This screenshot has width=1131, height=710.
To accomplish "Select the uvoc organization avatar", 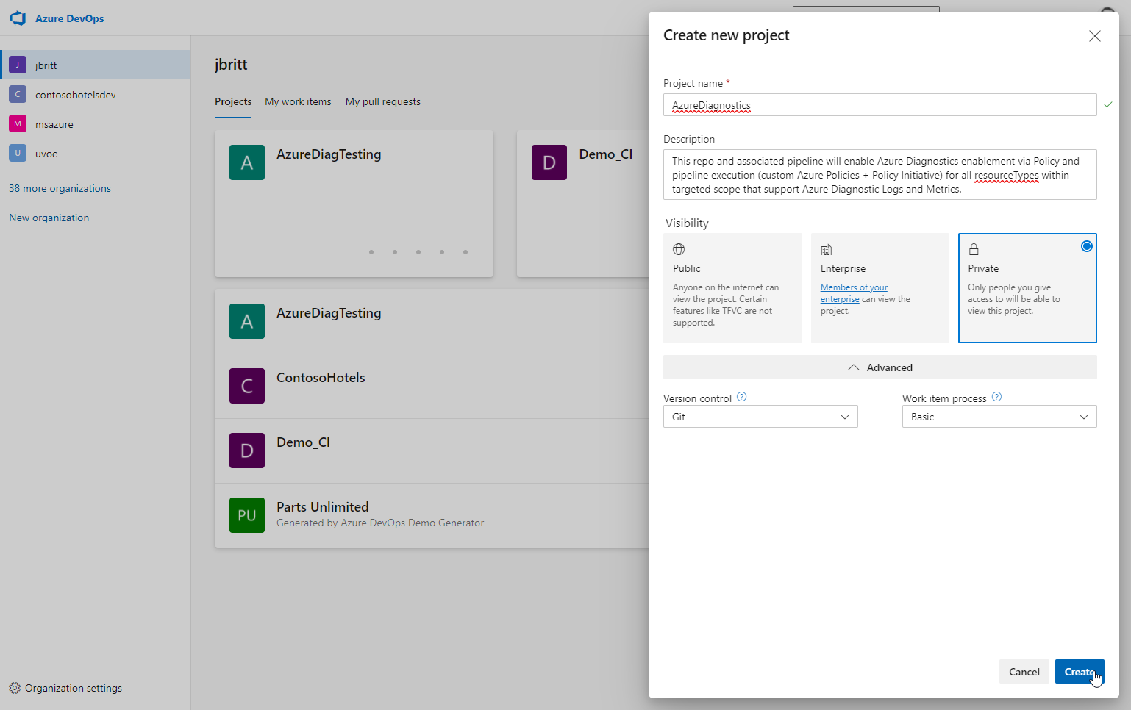I will tap(18, 153).
